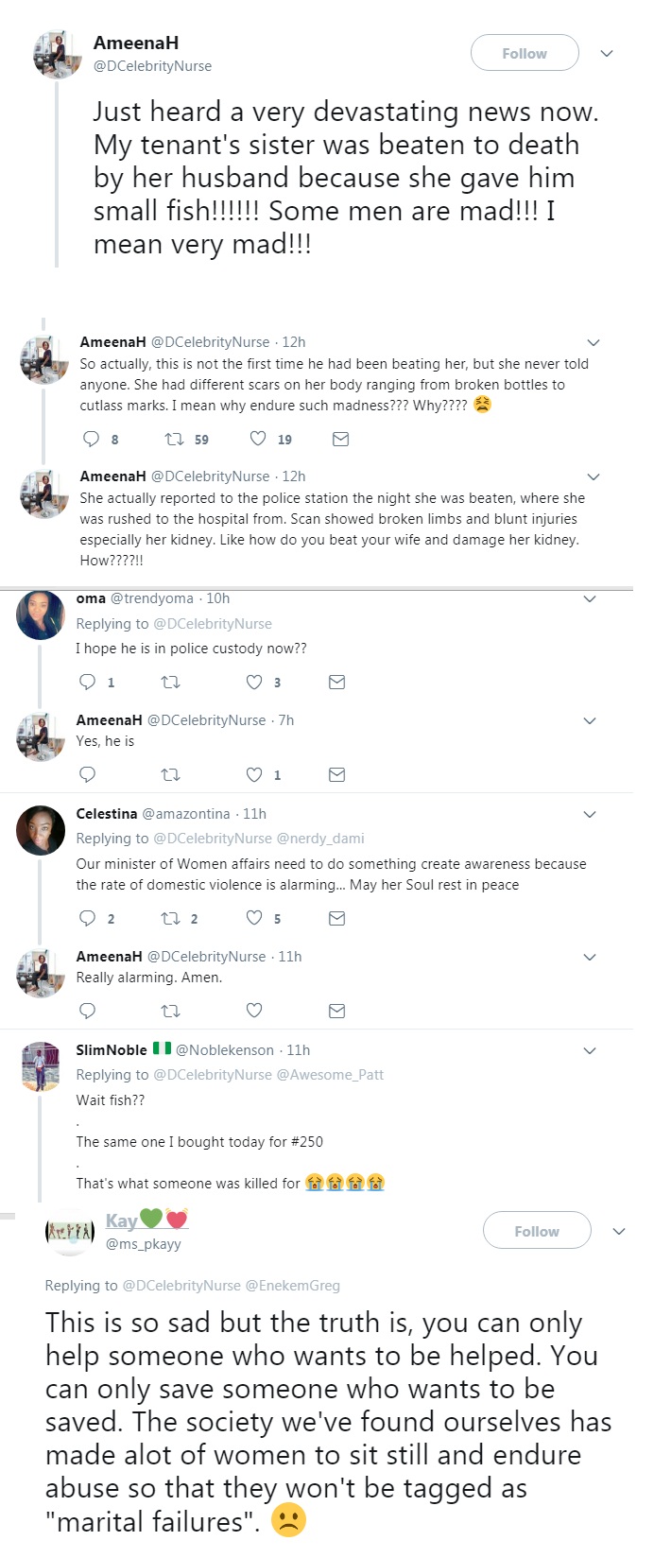Like oma's tweet with 3 likes
Screen dimensions: 654x1558
254,682
